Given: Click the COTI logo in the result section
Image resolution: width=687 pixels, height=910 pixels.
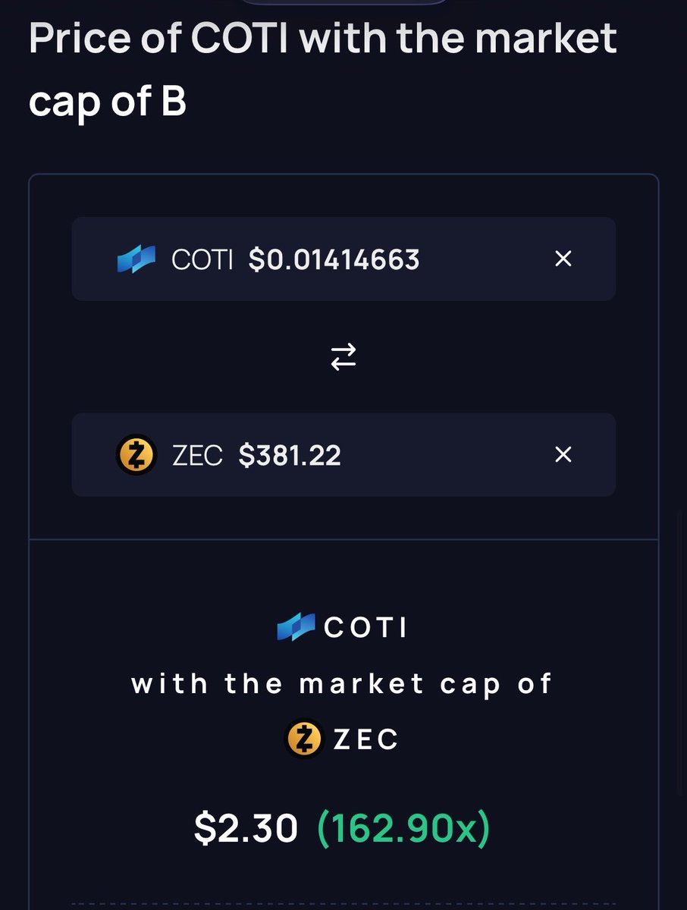Looking at the screenshot, I should tap(295, 627).
